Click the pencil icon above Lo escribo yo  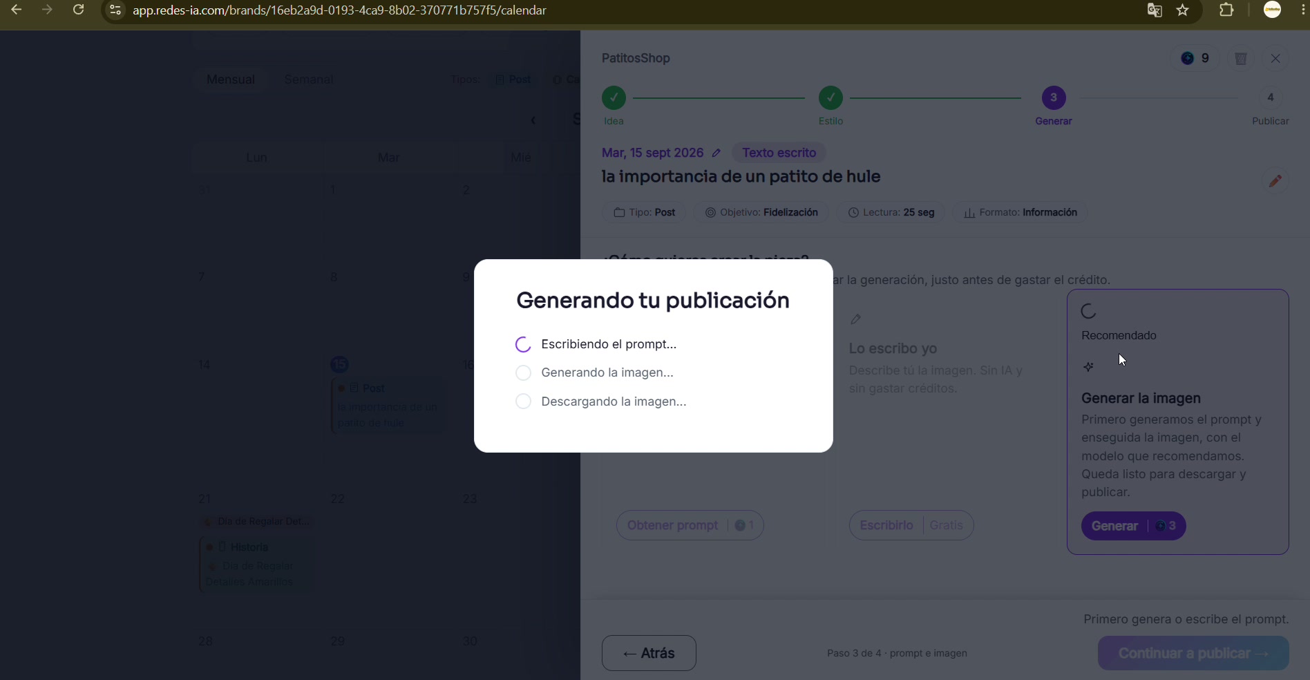pyautogui.click(x=856, y=319)
